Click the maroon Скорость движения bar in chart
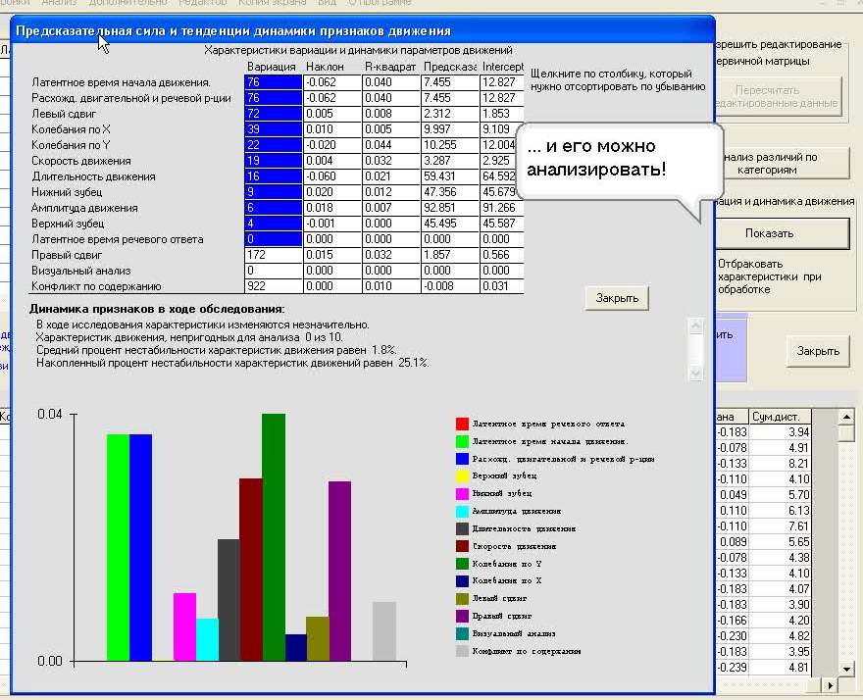This screenshot has height=700, width=863. click(251, 570)
